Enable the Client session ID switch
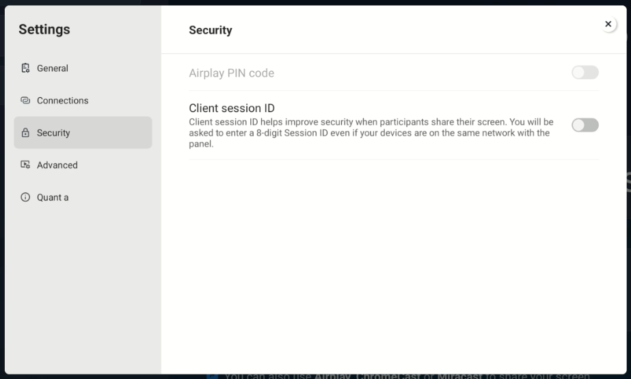This screenshot has width=631, height=379. point(585,125)
